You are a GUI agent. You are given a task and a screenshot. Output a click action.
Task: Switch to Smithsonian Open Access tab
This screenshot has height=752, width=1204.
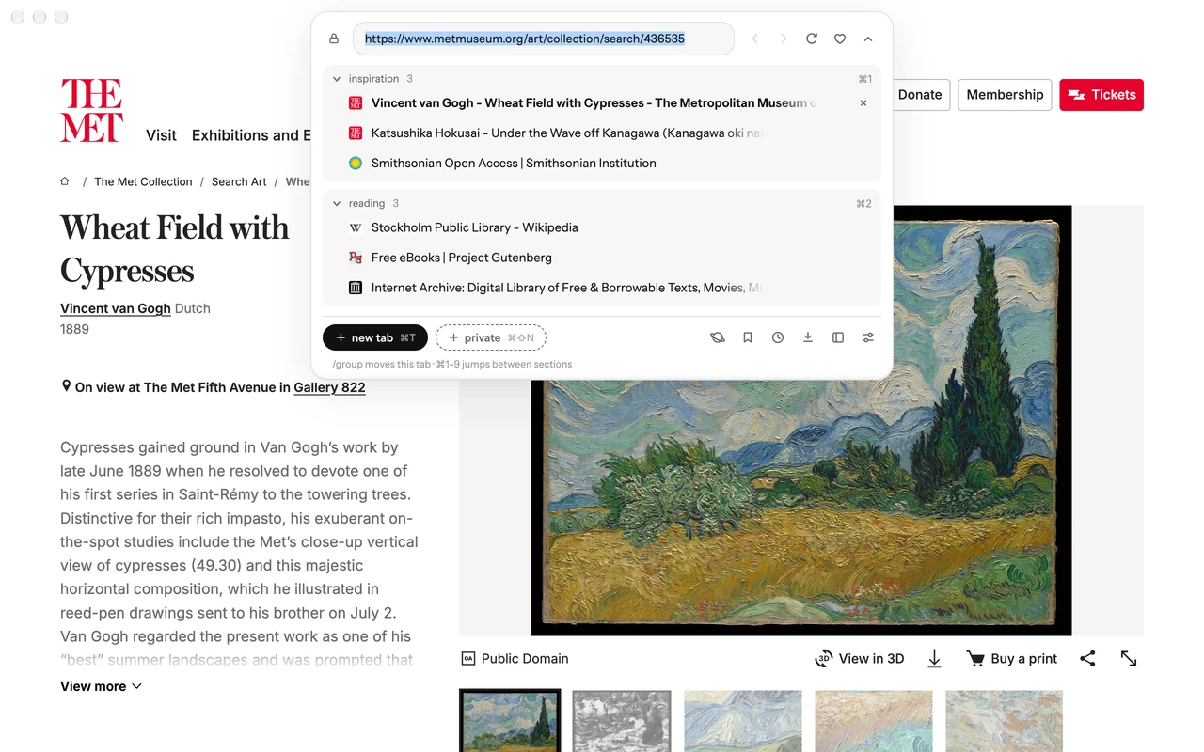click(602, 164)
